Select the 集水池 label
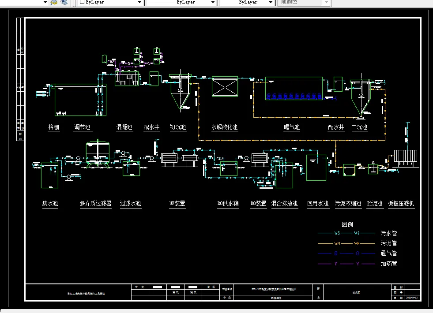The height and width of the screenshot is (313, 433). tap(50, 204)
